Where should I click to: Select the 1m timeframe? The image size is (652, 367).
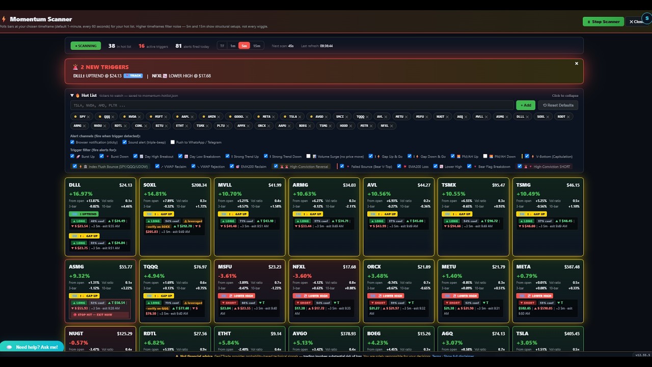[233, 46]
